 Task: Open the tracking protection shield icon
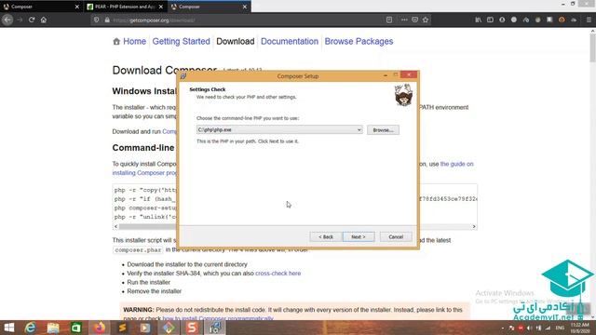coord(97,20)
